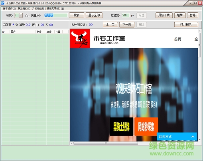Click the 搜索 search button
Screen dimensions: 203x161
click(x=77, y=15)
